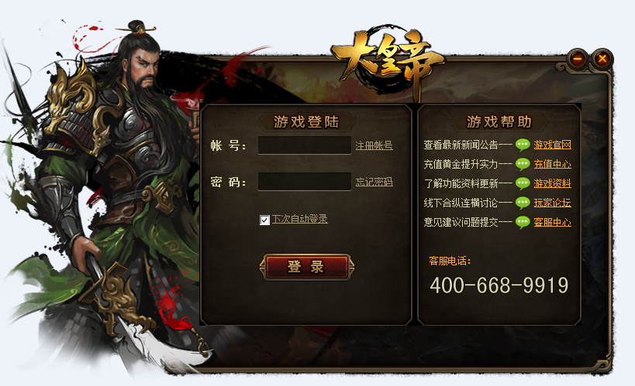Screen dimensions: 635x386
Task: Toggle the 下次自动登录 checkbox
Action: 264,220
